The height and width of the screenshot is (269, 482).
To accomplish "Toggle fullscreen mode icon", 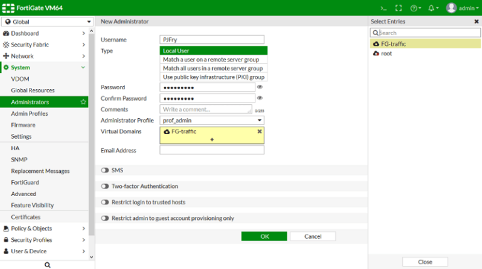I will pos(399,8).
